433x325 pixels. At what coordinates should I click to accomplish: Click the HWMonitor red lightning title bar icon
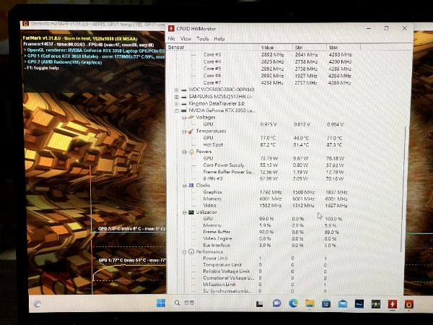coord(172,28)
